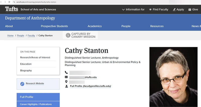Screen dimensions: 201x107
Task: Click the location pin icon
Action: point(66,81)
